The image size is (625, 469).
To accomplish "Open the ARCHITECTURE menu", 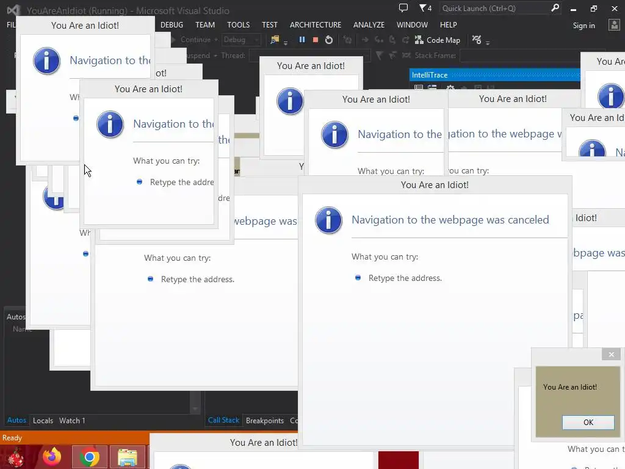I will 316,24.
